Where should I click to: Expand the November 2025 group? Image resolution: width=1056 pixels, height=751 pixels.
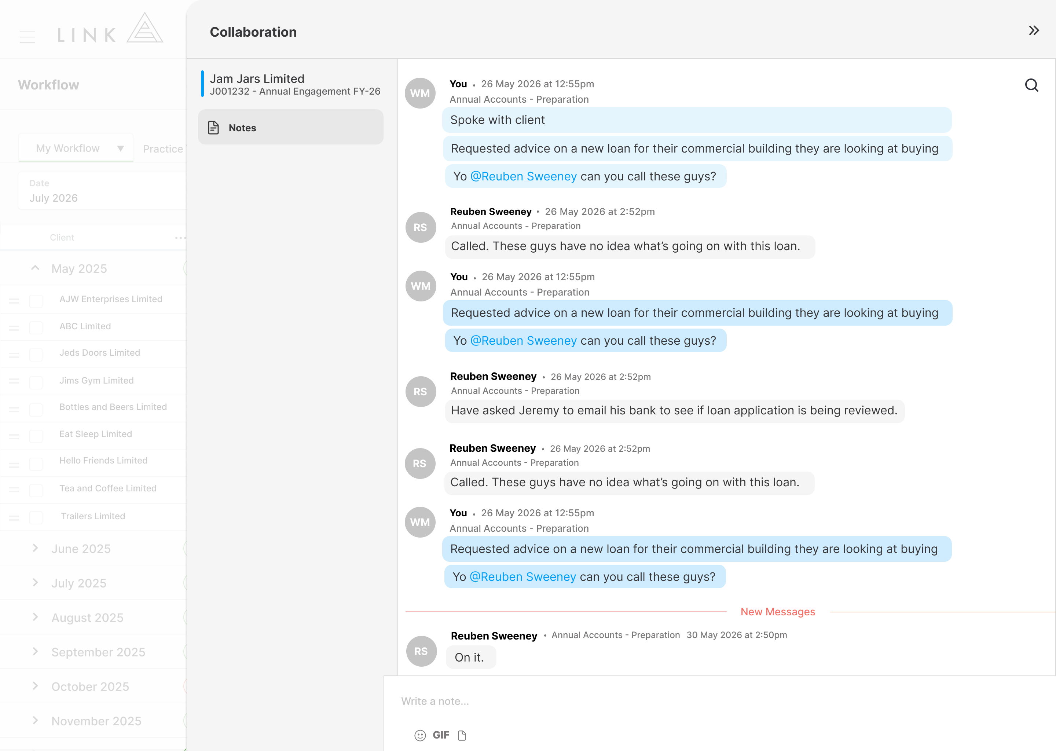click(x=35, y=720)
